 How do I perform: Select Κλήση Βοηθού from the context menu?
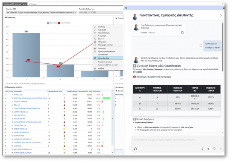point(108,58)
